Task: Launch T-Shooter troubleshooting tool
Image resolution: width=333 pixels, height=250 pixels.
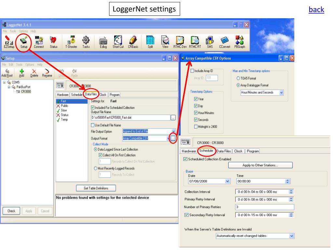Action: point(71,42)
